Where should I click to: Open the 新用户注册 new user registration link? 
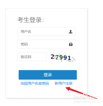click(63, 83)
